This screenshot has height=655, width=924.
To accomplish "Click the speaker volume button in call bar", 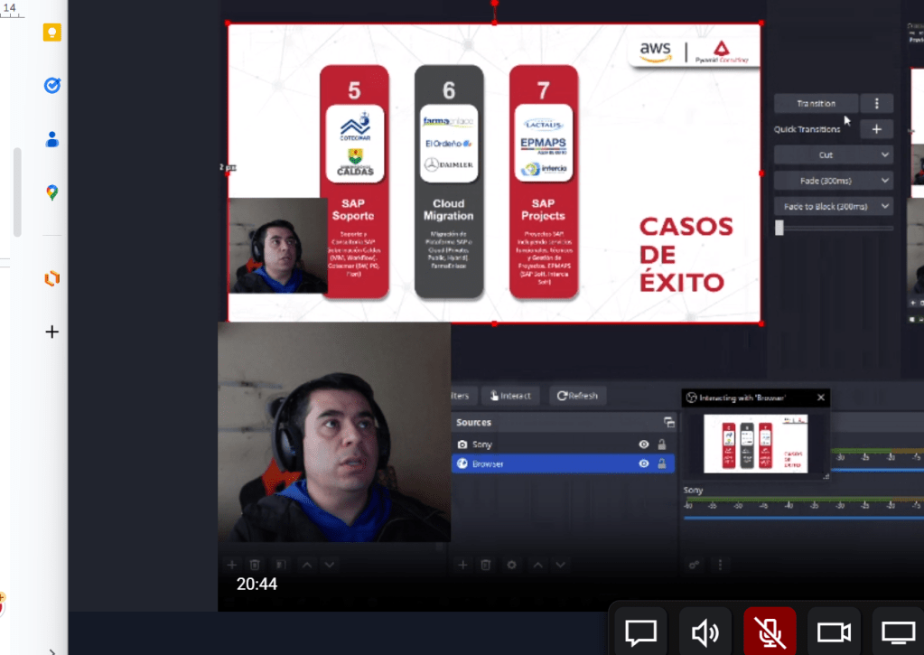I will [x=705, y=632].
